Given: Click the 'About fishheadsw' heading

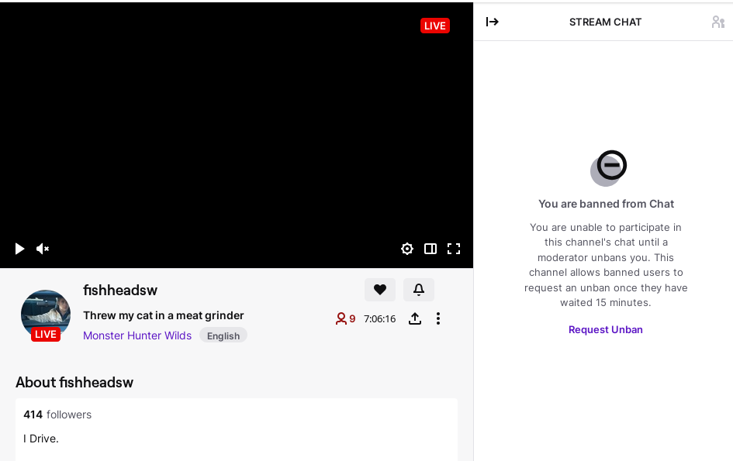Looking at the screenshot, I should pos(74,382).
